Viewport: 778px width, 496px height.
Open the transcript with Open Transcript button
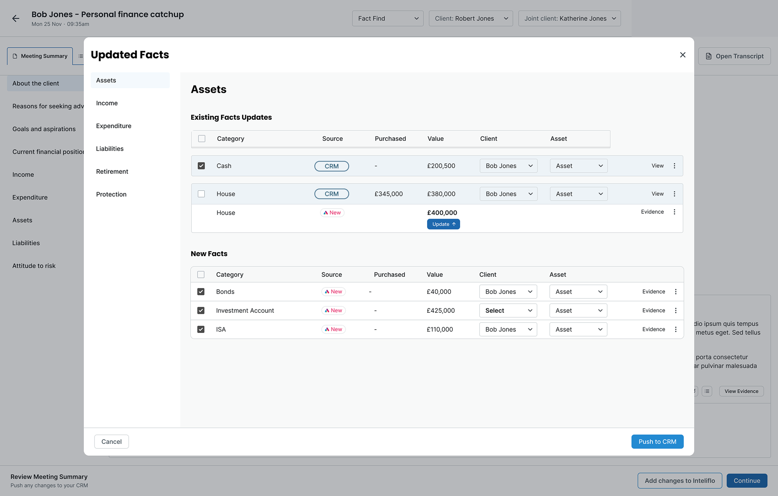pyautogui.click(x=735, y=56)
